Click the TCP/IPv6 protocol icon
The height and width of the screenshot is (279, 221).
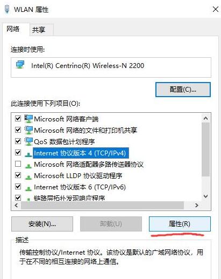pyautogui.click(x=28, y=188)
